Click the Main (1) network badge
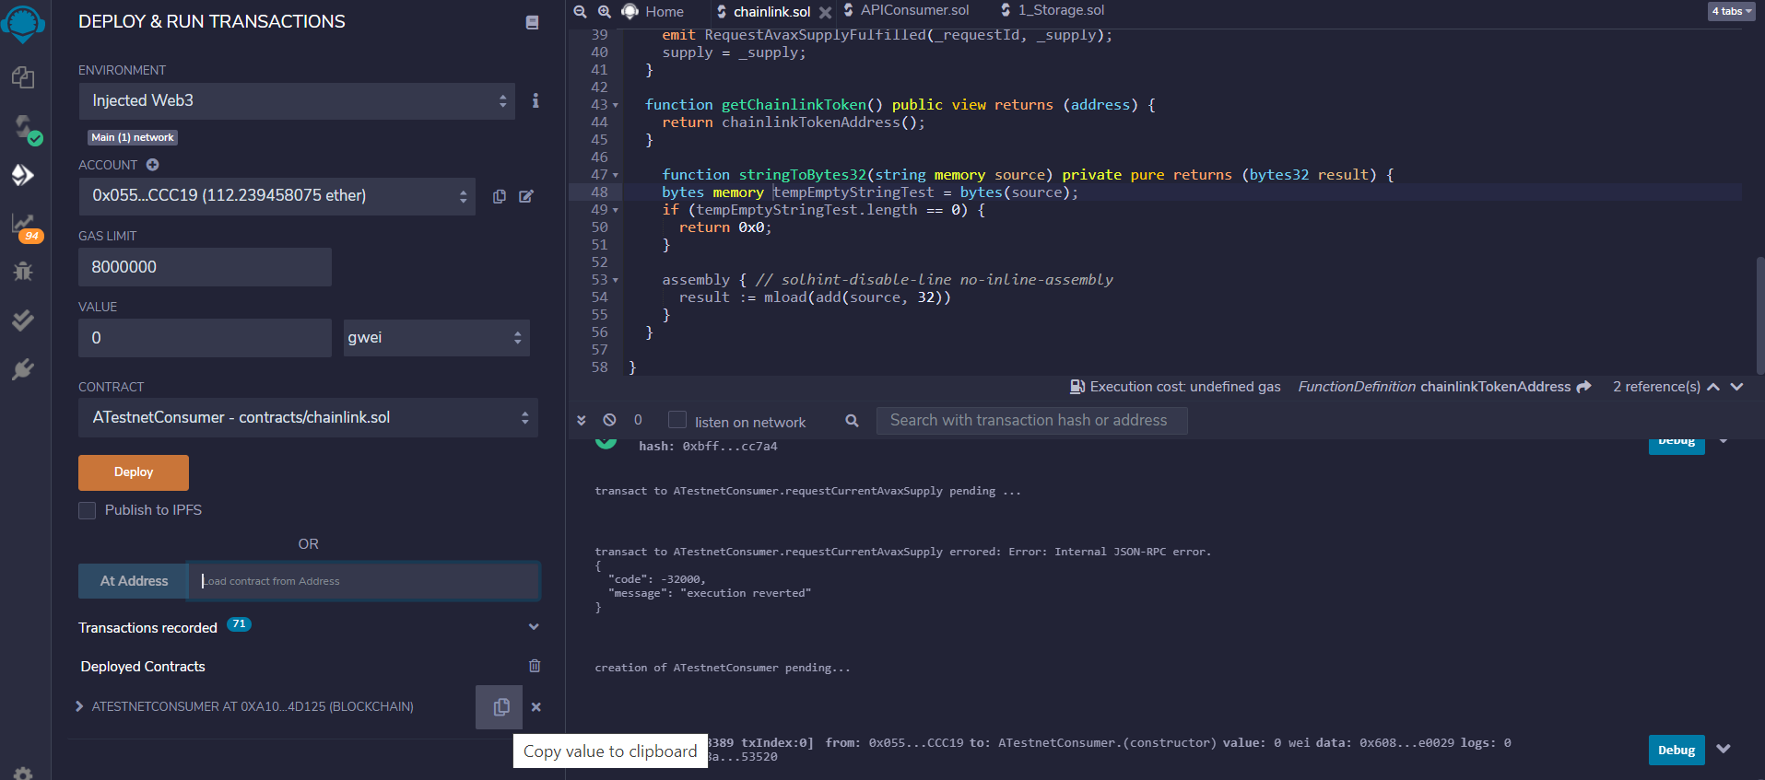1765x780 pixels. point(133,137)
